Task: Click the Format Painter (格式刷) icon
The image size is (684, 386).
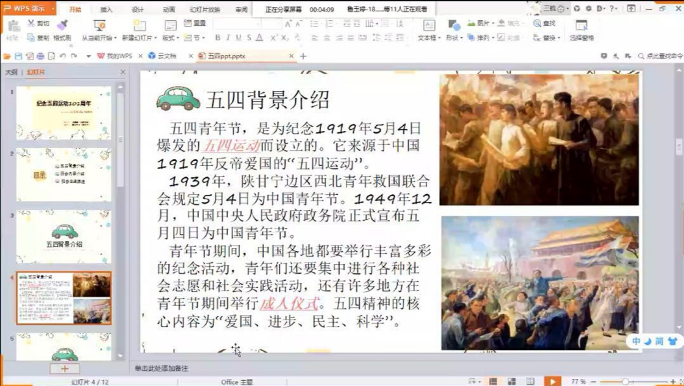Action: (62, 24)
